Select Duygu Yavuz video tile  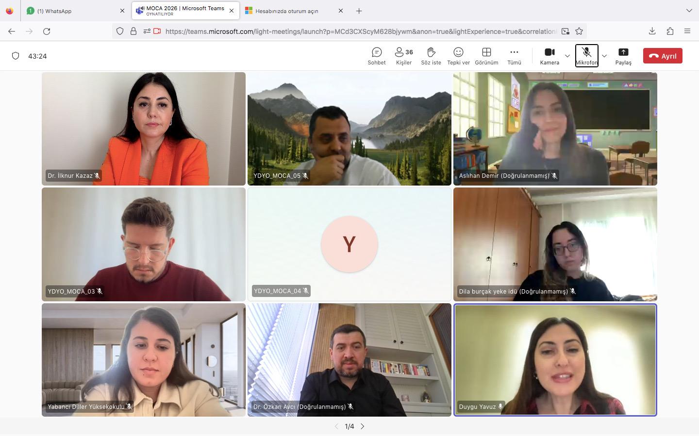(x=555, y=359)
